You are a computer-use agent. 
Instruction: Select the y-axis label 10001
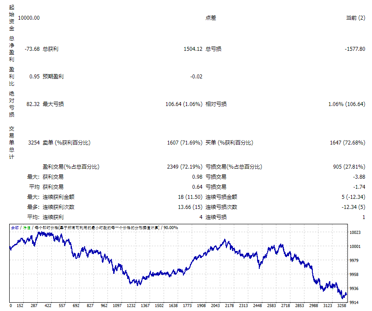(x=355, y=246)
